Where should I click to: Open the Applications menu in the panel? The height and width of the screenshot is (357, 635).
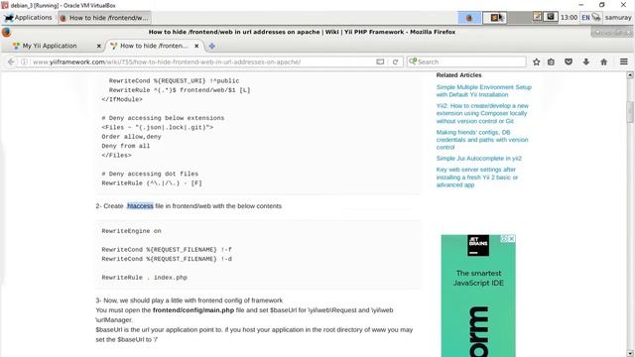pos(28,18)
